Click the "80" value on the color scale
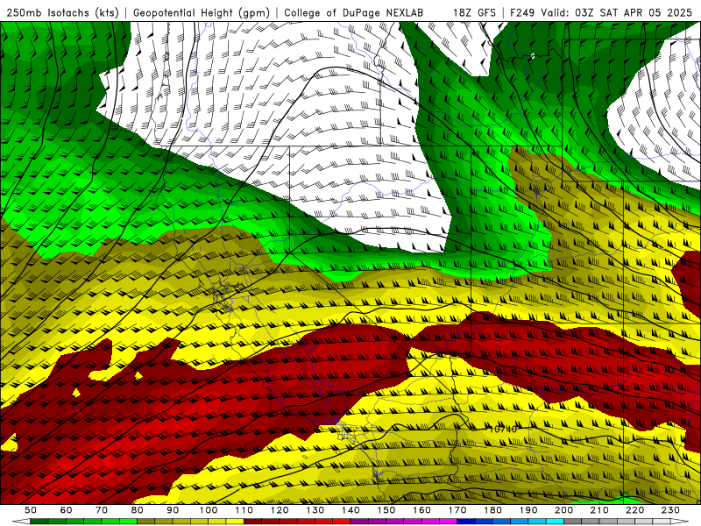Screen dimensions: 701x526 coord(138,510)
